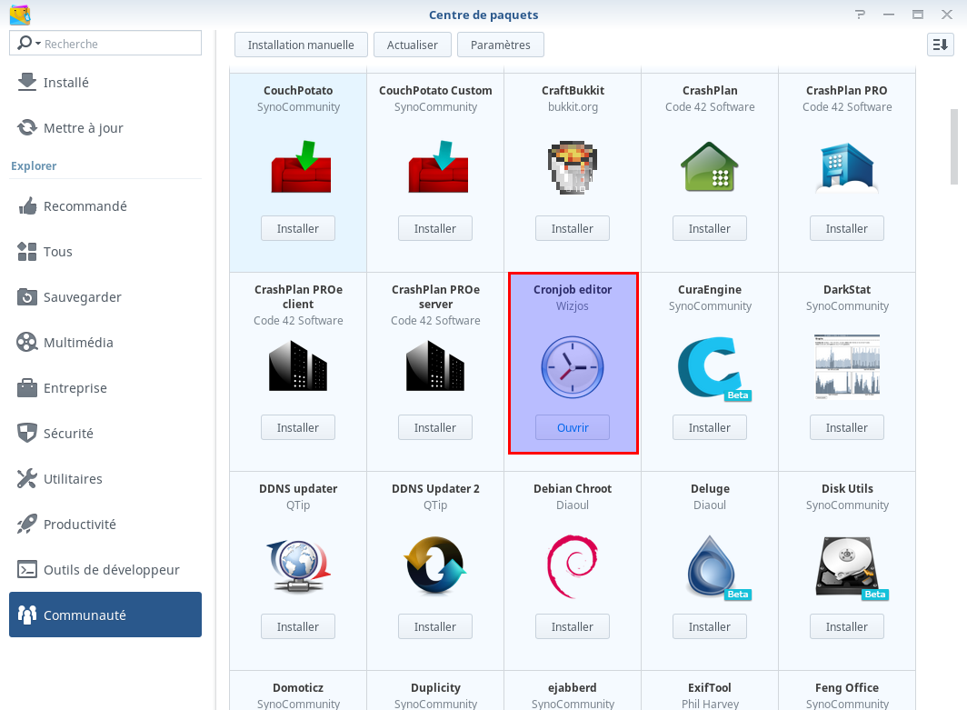
Task: Click the Installation manuelle button
Action: (301, 45)
